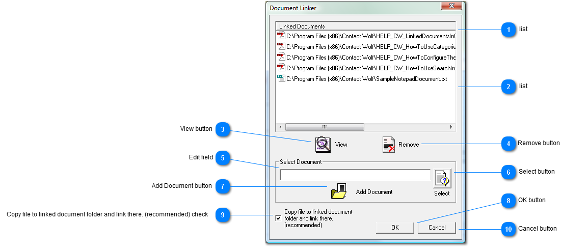Select the HELP_CW_LinkedDocumentsIn file path
562x250 pixels.
(x=371, y=36)
